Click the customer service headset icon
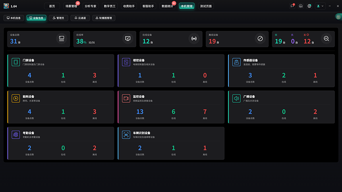The height and width of the screenshot is (192, 342). pos(301,6)
